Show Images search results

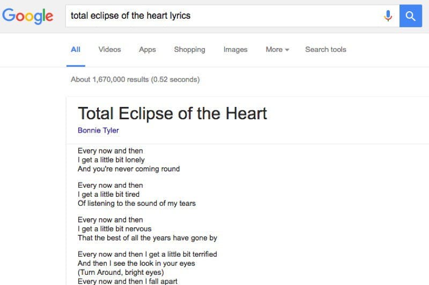pos(235,50)
